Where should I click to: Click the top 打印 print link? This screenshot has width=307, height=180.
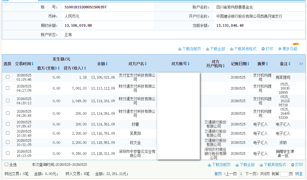pyautogui.click(x=267, y=49)
